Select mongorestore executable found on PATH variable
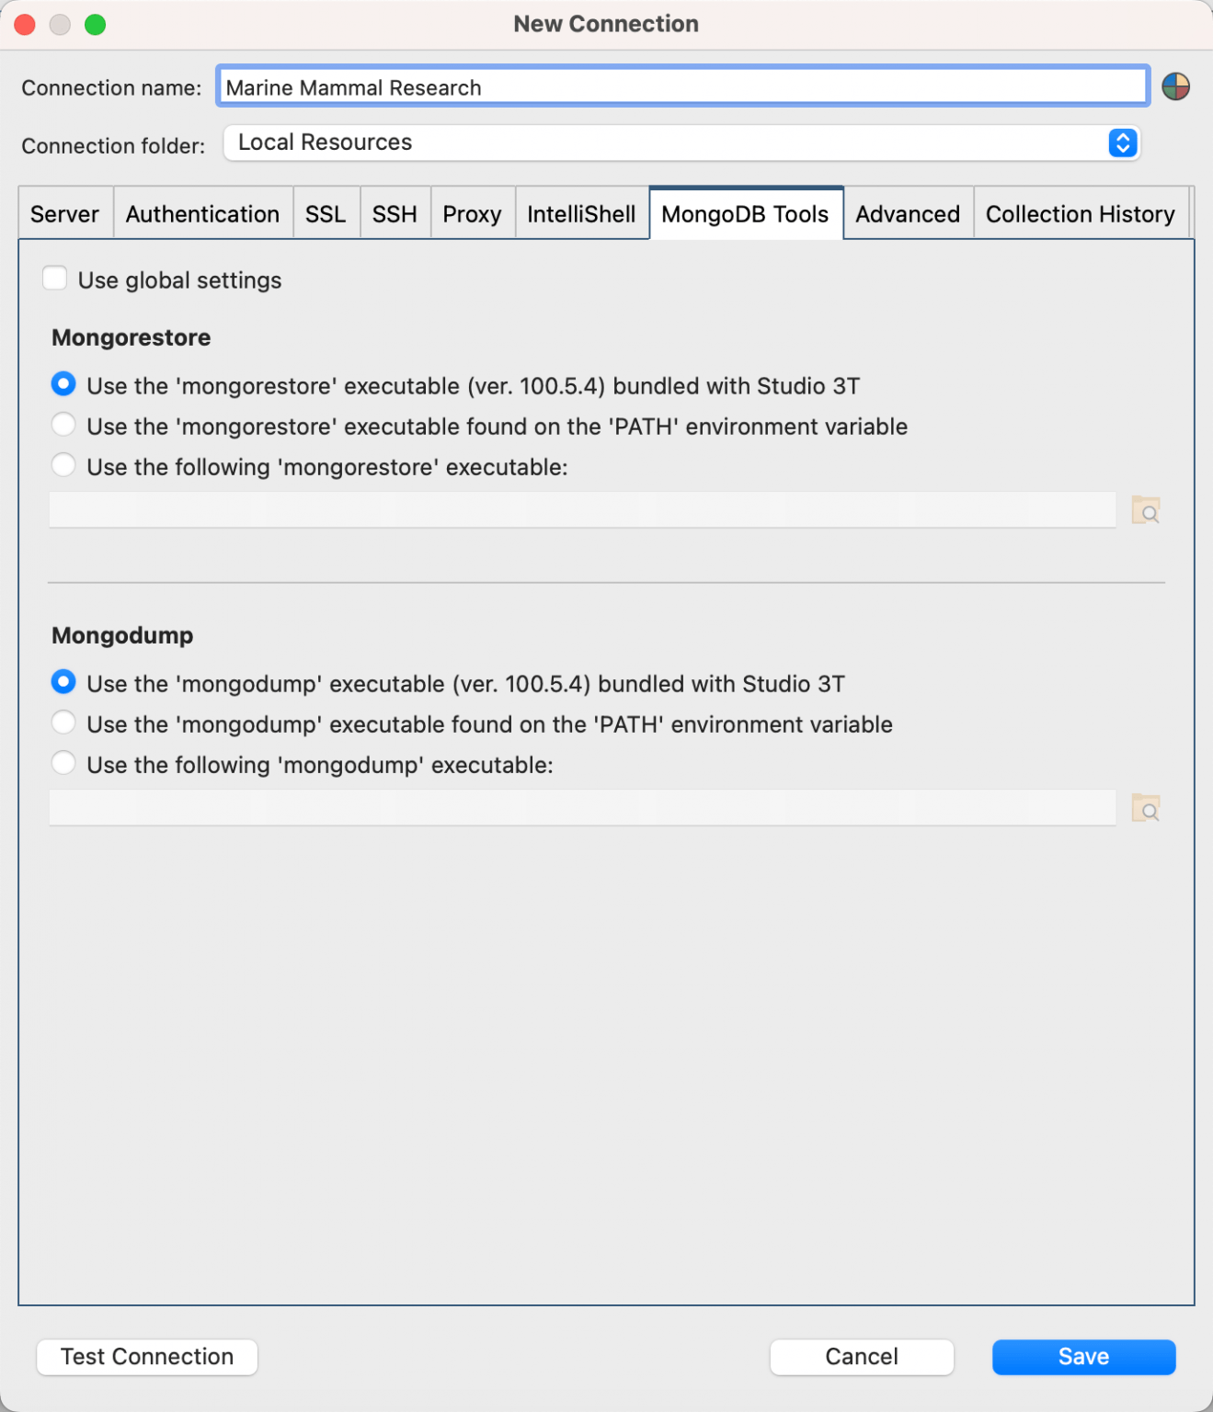This screenshot has width=1213, height=1412. pos(63,425)
